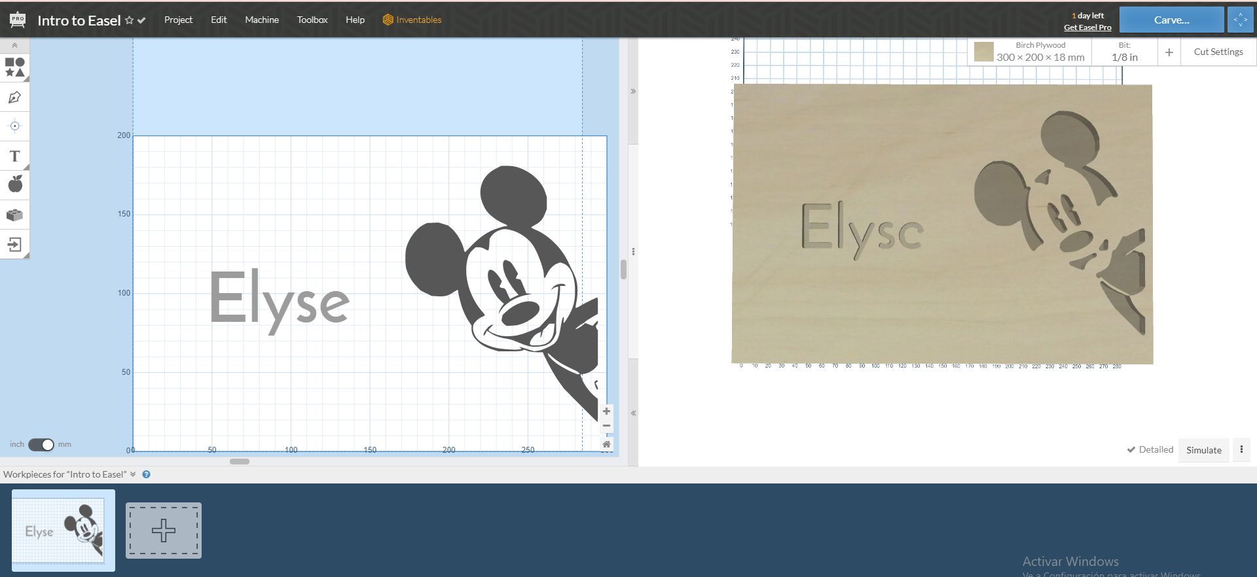Open preview options three-dot menu
Image resolution: width=1257 pixels, height=577 pixels.
click(1241, 449)
